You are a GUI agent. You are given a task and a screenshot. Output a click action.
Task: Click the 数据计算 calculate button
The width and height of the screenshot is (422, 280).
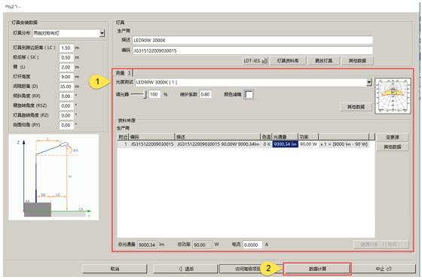pyautogui.click(x=317, y=269)
